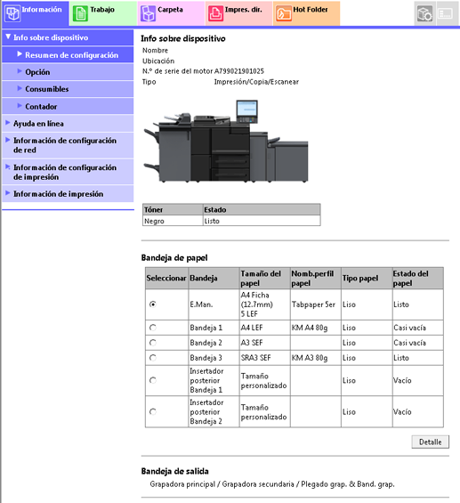This screenshot has width=460, height=503.
Task: Click the A4 LEF paper size cell
Action: (265, 328)
